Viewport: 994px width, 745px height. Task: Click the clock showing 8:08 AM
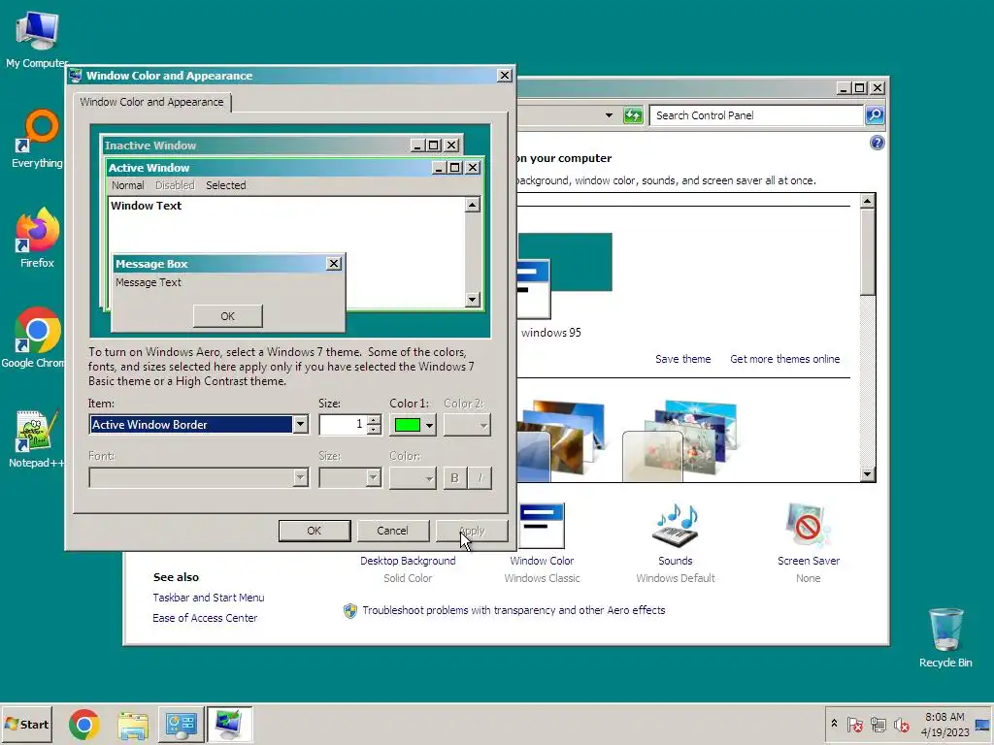944,725
